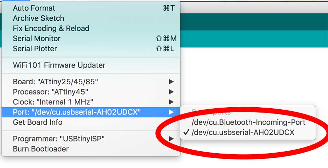Select Archive Sketch menu entry
328x168 pixels.
pyautogui.click(x=91, y=18)
